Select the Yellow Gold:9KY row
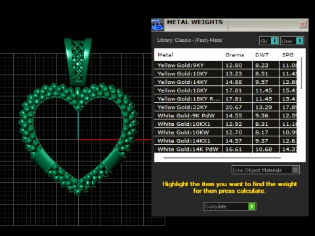 pos(226,65)
